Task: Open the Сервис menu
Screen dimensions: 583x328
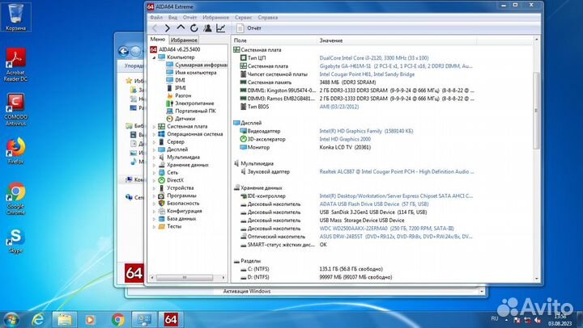Action: 243,18
